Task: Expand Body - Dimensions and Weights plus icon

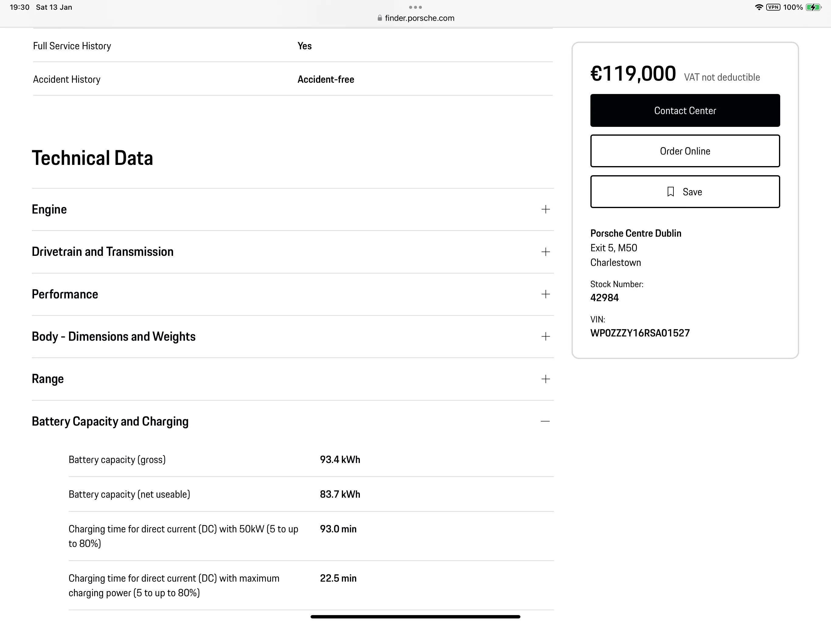Action: coord(545,336)
